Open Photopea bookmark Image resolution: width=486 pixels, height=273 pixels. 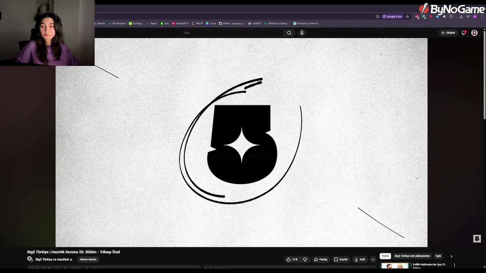(x=306, y=24)
